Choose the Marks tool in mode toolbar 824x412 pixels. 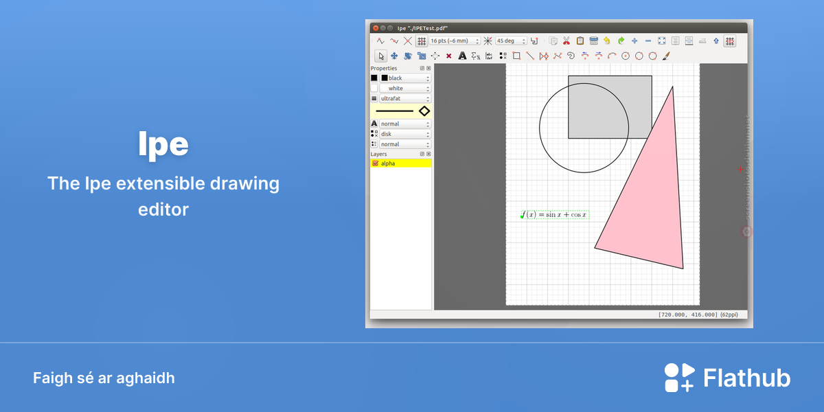(503, 56)
